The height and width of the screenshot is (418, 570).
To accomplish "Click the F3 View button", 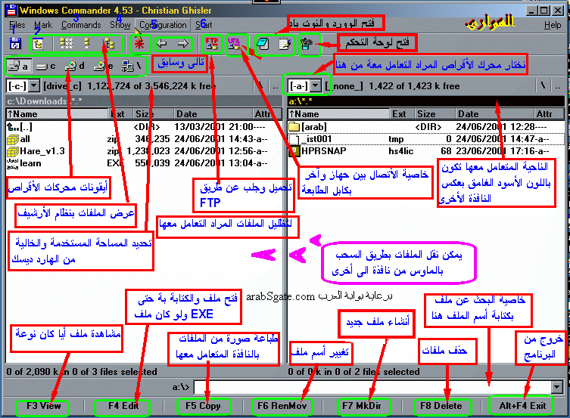I will pos(43,406).
